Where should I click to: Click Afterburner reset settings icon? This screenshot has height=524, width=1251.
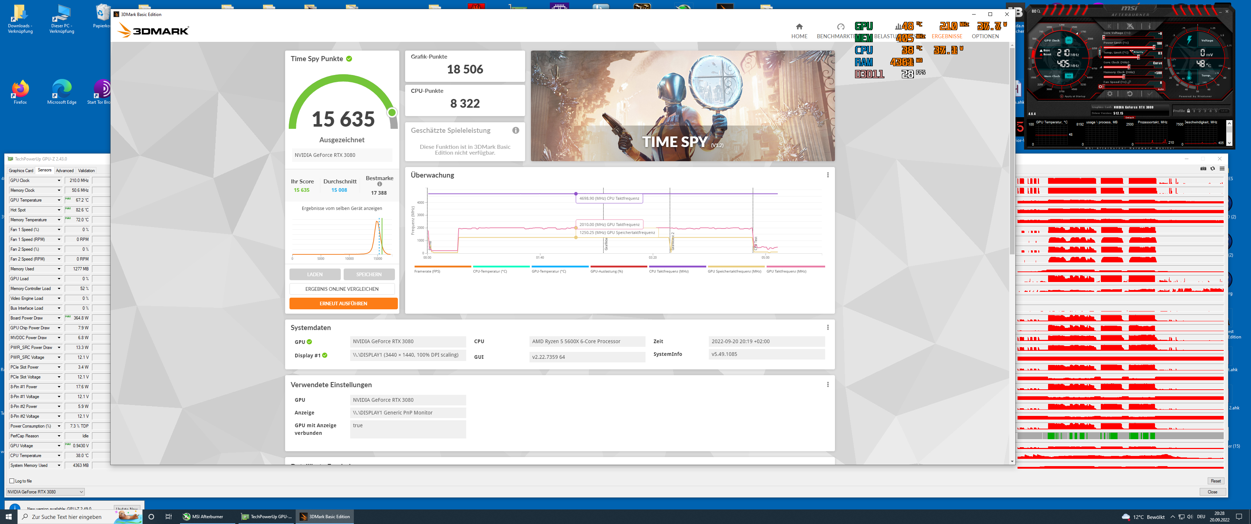(x=1130, y=94)
